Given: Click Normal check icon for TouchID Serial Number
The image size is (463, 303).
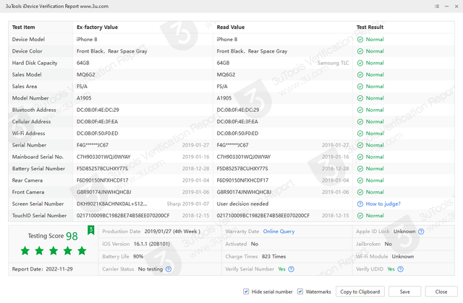Looking at the screenshot, I should pos(360,216).
